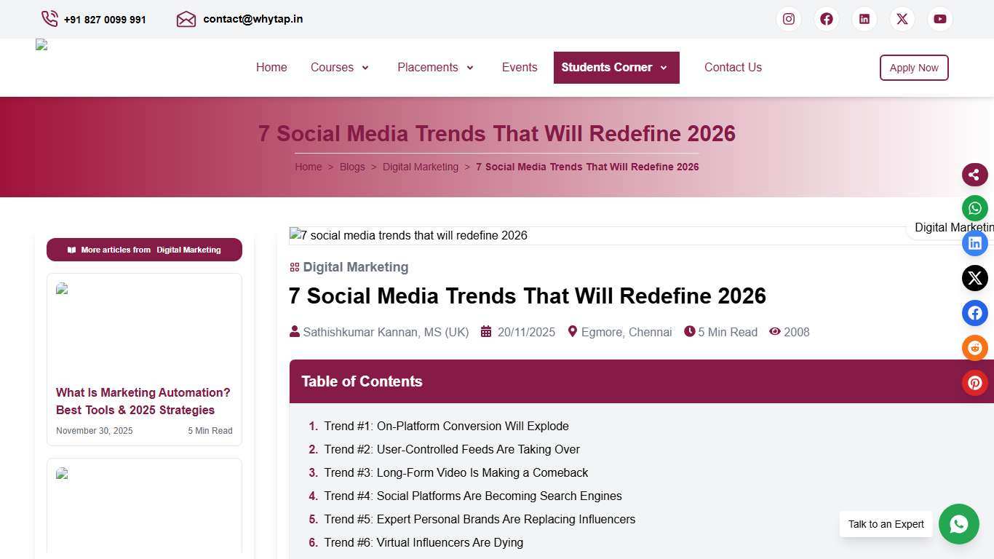The width and height of the screenshot is (994, 559).
Task: Navigate to the Events menu item
Action: pyautogui.click(x=520, y=67)
